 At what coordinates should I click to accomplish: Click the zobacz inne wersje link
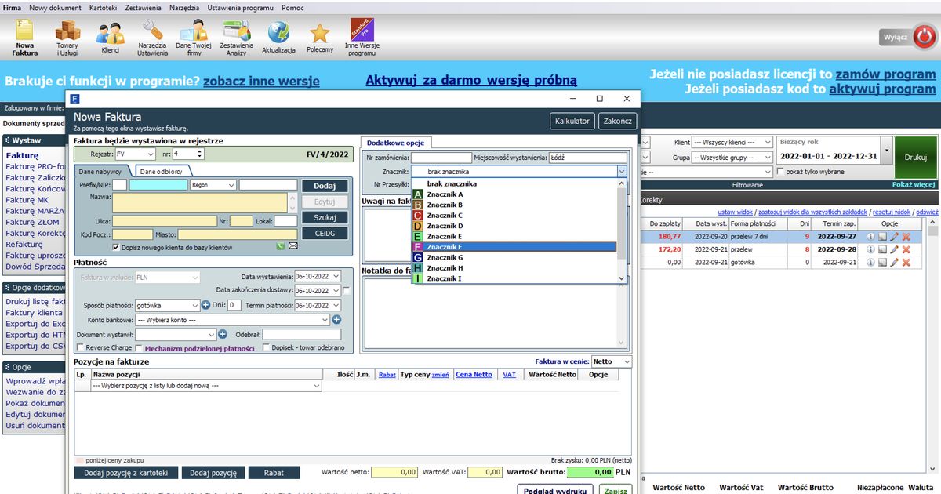[261, 82]
